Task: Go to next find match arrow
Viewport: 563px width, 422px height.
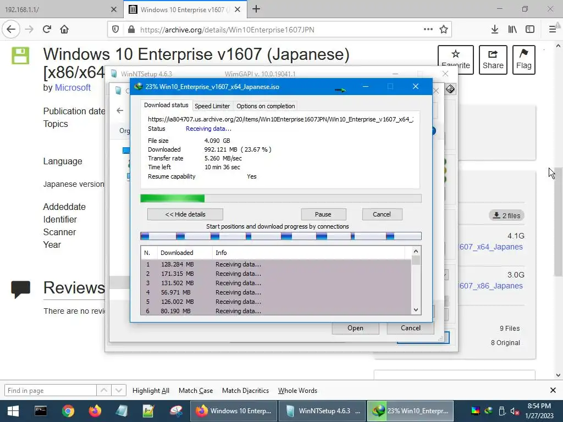Action: 119,391
